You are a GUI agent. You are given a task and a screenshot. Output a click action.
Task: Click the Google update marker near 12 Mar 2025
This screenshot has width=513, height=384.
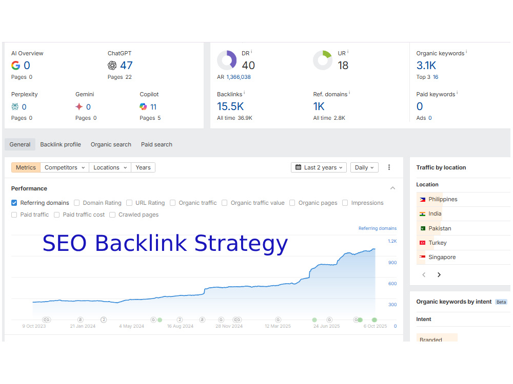tap(278, 319)
